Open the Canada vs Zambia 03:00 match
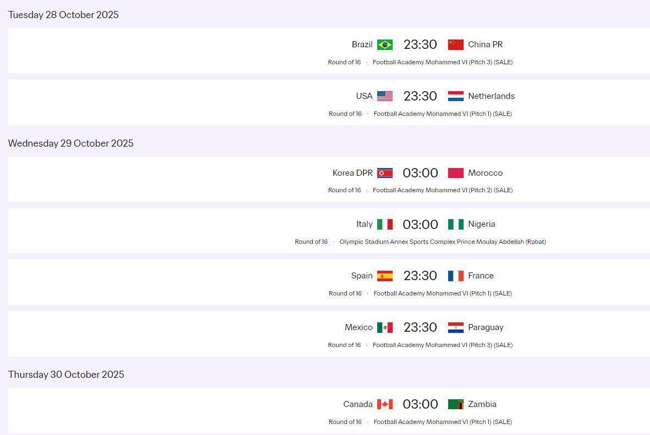Image resolution: width=650 pixels, height=435 pixels. pyautogui.click(x=420, y=404)
